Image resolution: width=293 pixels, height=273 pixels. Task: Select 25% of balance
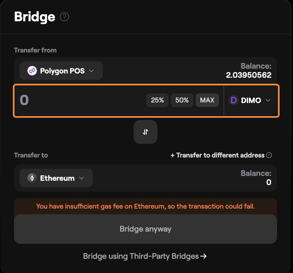[x=157, y=100]
